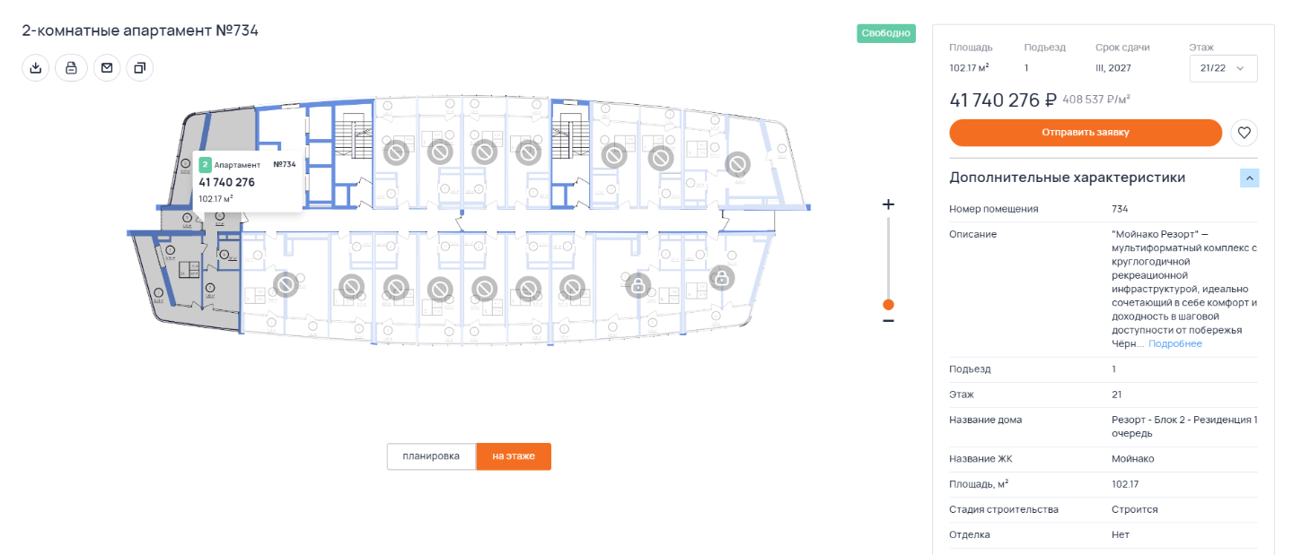
Task: Zoom in with the plus icon
Action: tap(888, 204)
